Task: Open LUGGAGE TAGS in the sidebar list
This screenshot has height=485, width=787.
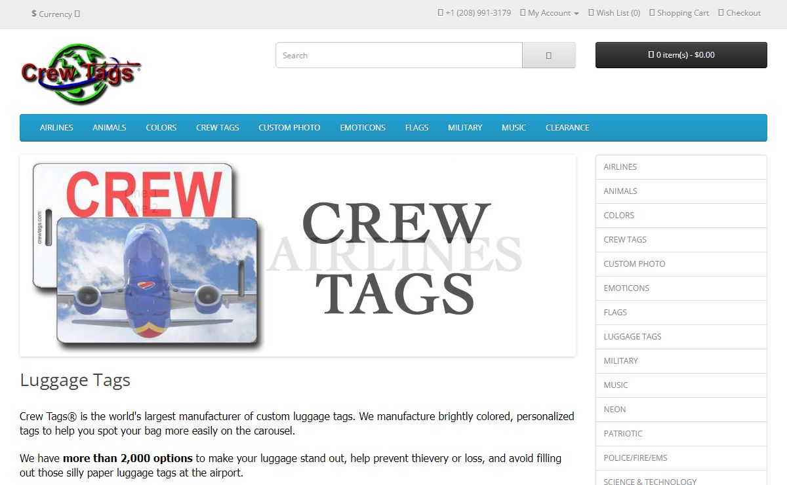Action: tap(681, 337)
